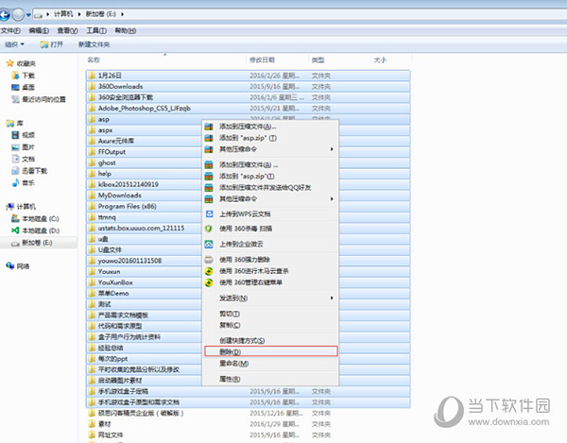Expand the 发送到(N) submenu
567x443 pixels.
click(270, 298)
